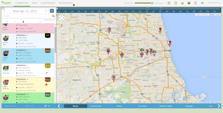The height and width of the screenshot is (113, 223).
Task: Open the document search report icon
Action: (176, 3)
